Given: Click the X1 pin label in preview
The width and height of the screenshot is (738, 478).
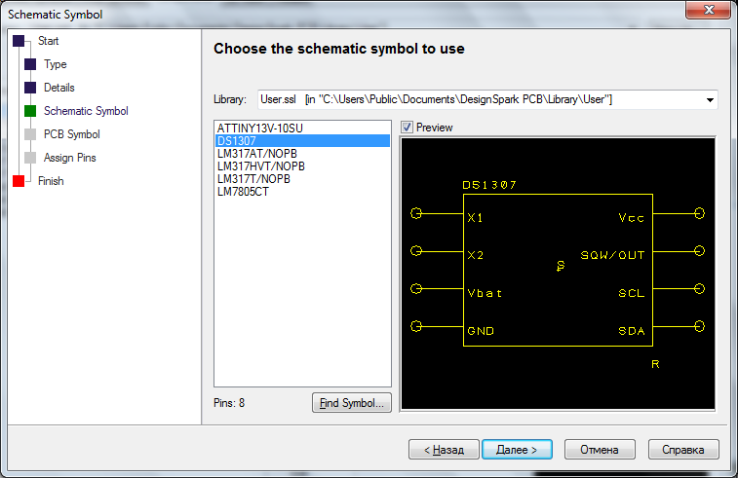Looking at the screenshot, I should click(x=475, y=218).
